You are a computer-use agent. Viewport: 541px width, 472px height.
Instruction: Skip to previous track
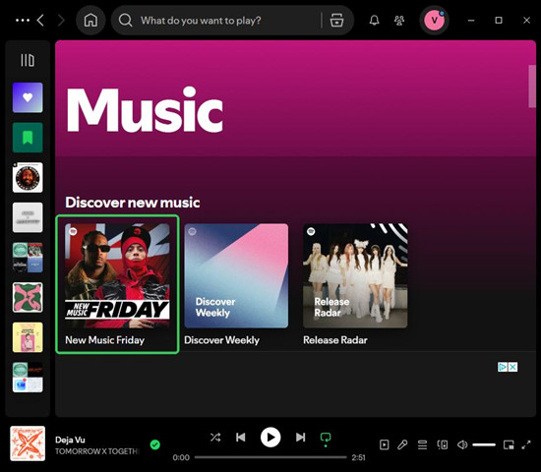(241, 438)
